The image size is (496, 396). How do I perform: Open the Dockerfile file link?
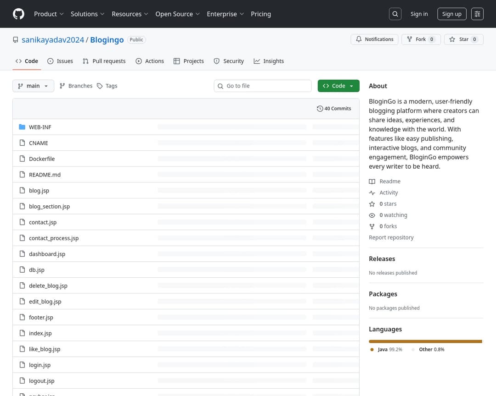click(42, 159)
